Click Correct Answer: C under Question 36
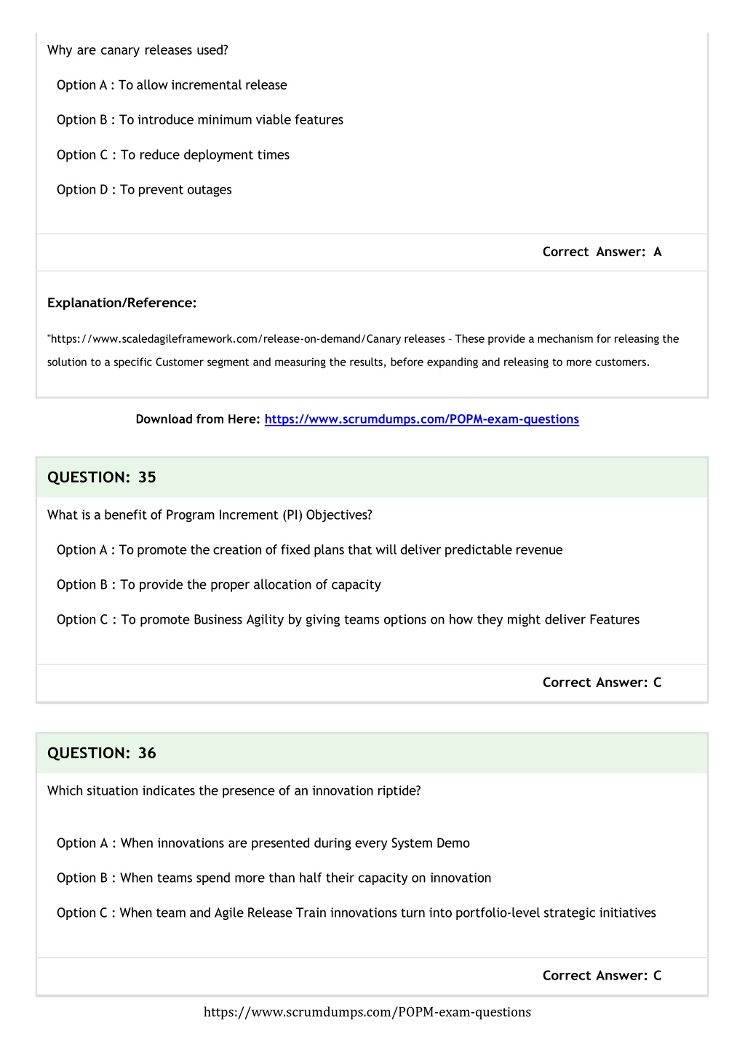Screen dimensions: 745x1053 602,976
